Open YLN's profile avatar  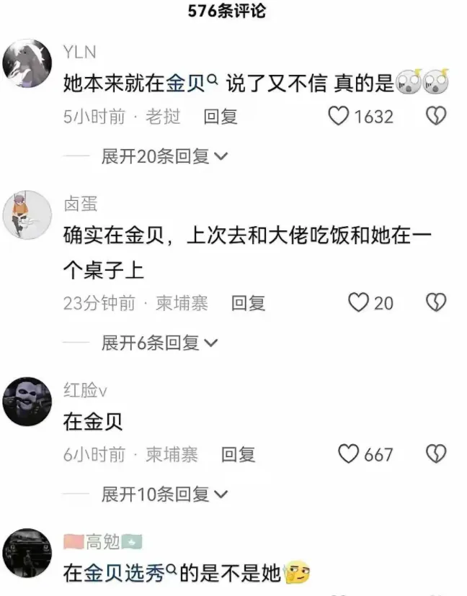[27, 63]
